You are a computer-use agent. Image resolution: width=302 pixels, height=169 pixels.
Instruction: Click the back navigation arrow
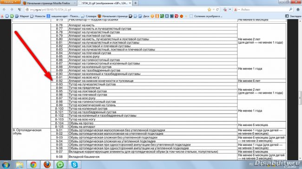pos(4,9)
